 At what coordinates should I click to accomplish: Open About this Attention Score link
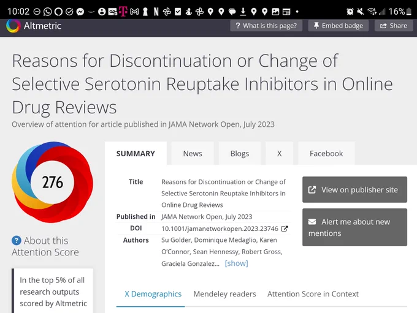pos(45,246)
